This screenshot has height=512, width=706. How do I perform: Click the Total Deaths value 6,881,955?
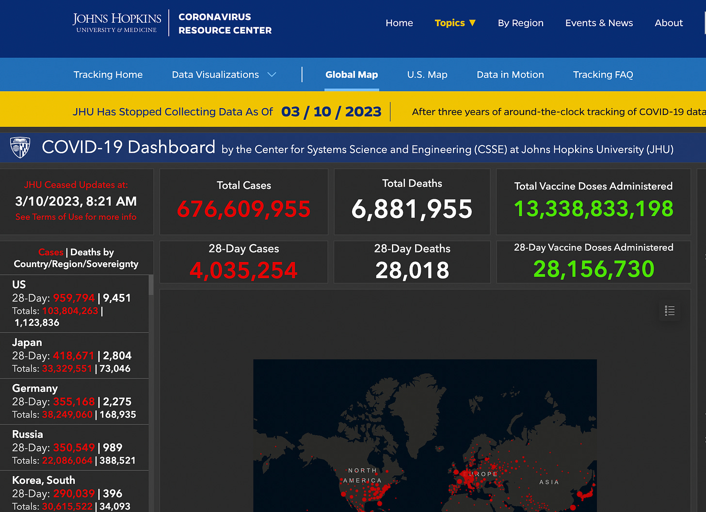tap(412, 209)
